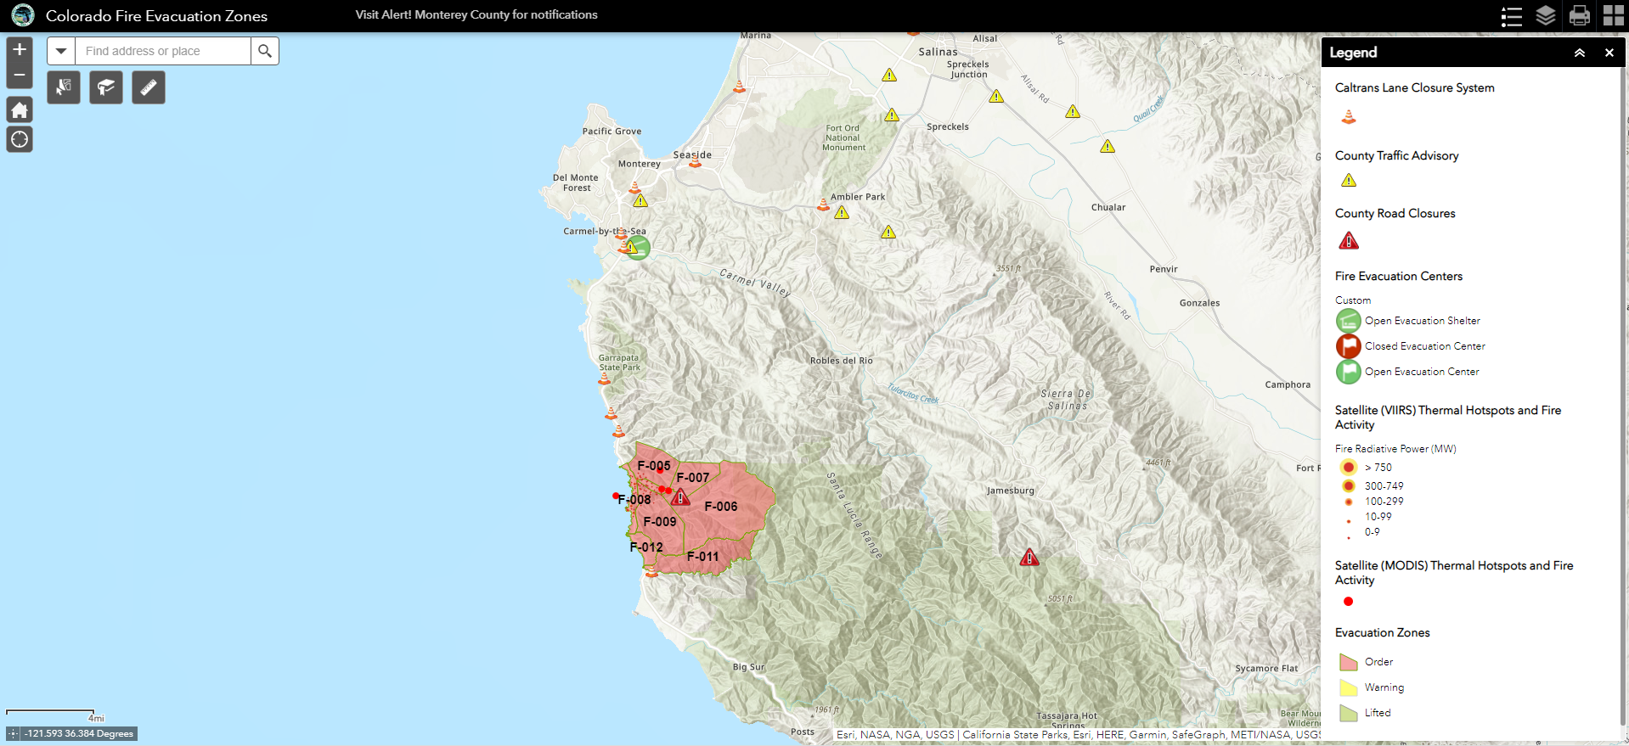Click the green shelter marker at Carmel-by-the-Sea

click(x=639, y=248)
